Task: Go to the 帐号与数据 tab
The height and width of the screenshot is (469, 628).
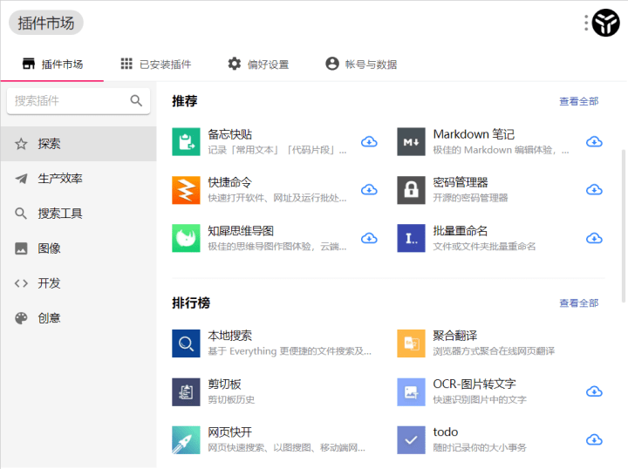Action: 360,64
